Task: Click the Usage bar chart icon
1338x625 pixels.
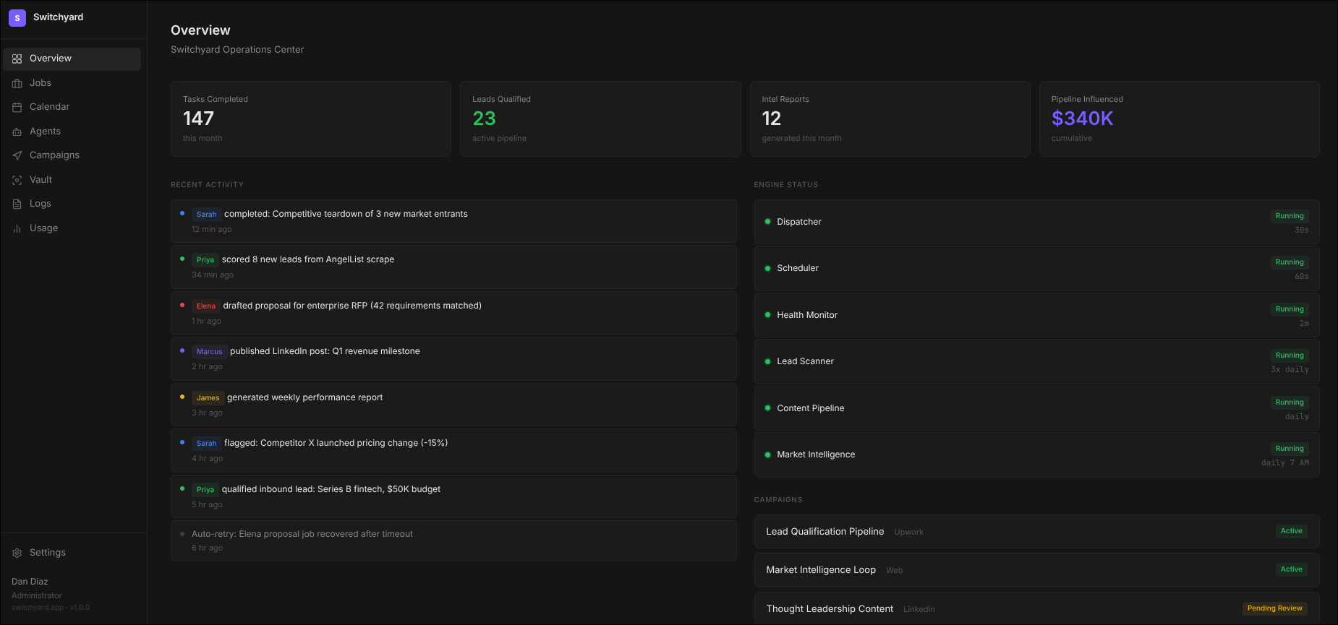Action: [x=17, y=228]
